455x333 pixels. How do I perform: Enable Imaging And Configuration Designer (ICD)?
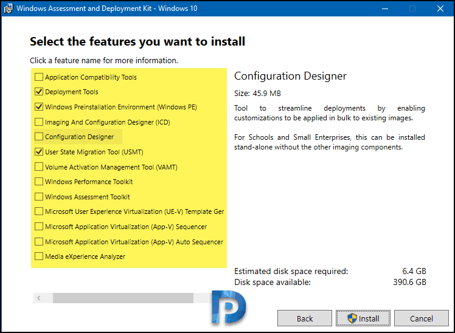[38, 122]
